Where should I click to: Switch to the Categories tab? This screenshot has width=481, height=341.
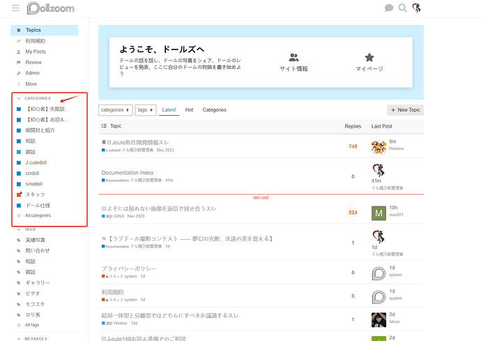[x=214, y=110]
